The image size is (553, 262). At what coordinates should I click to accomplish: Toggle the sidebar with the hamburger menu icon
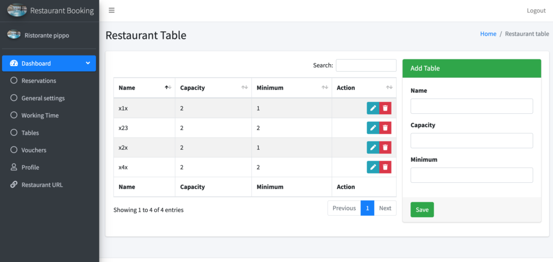pos(112,11)
